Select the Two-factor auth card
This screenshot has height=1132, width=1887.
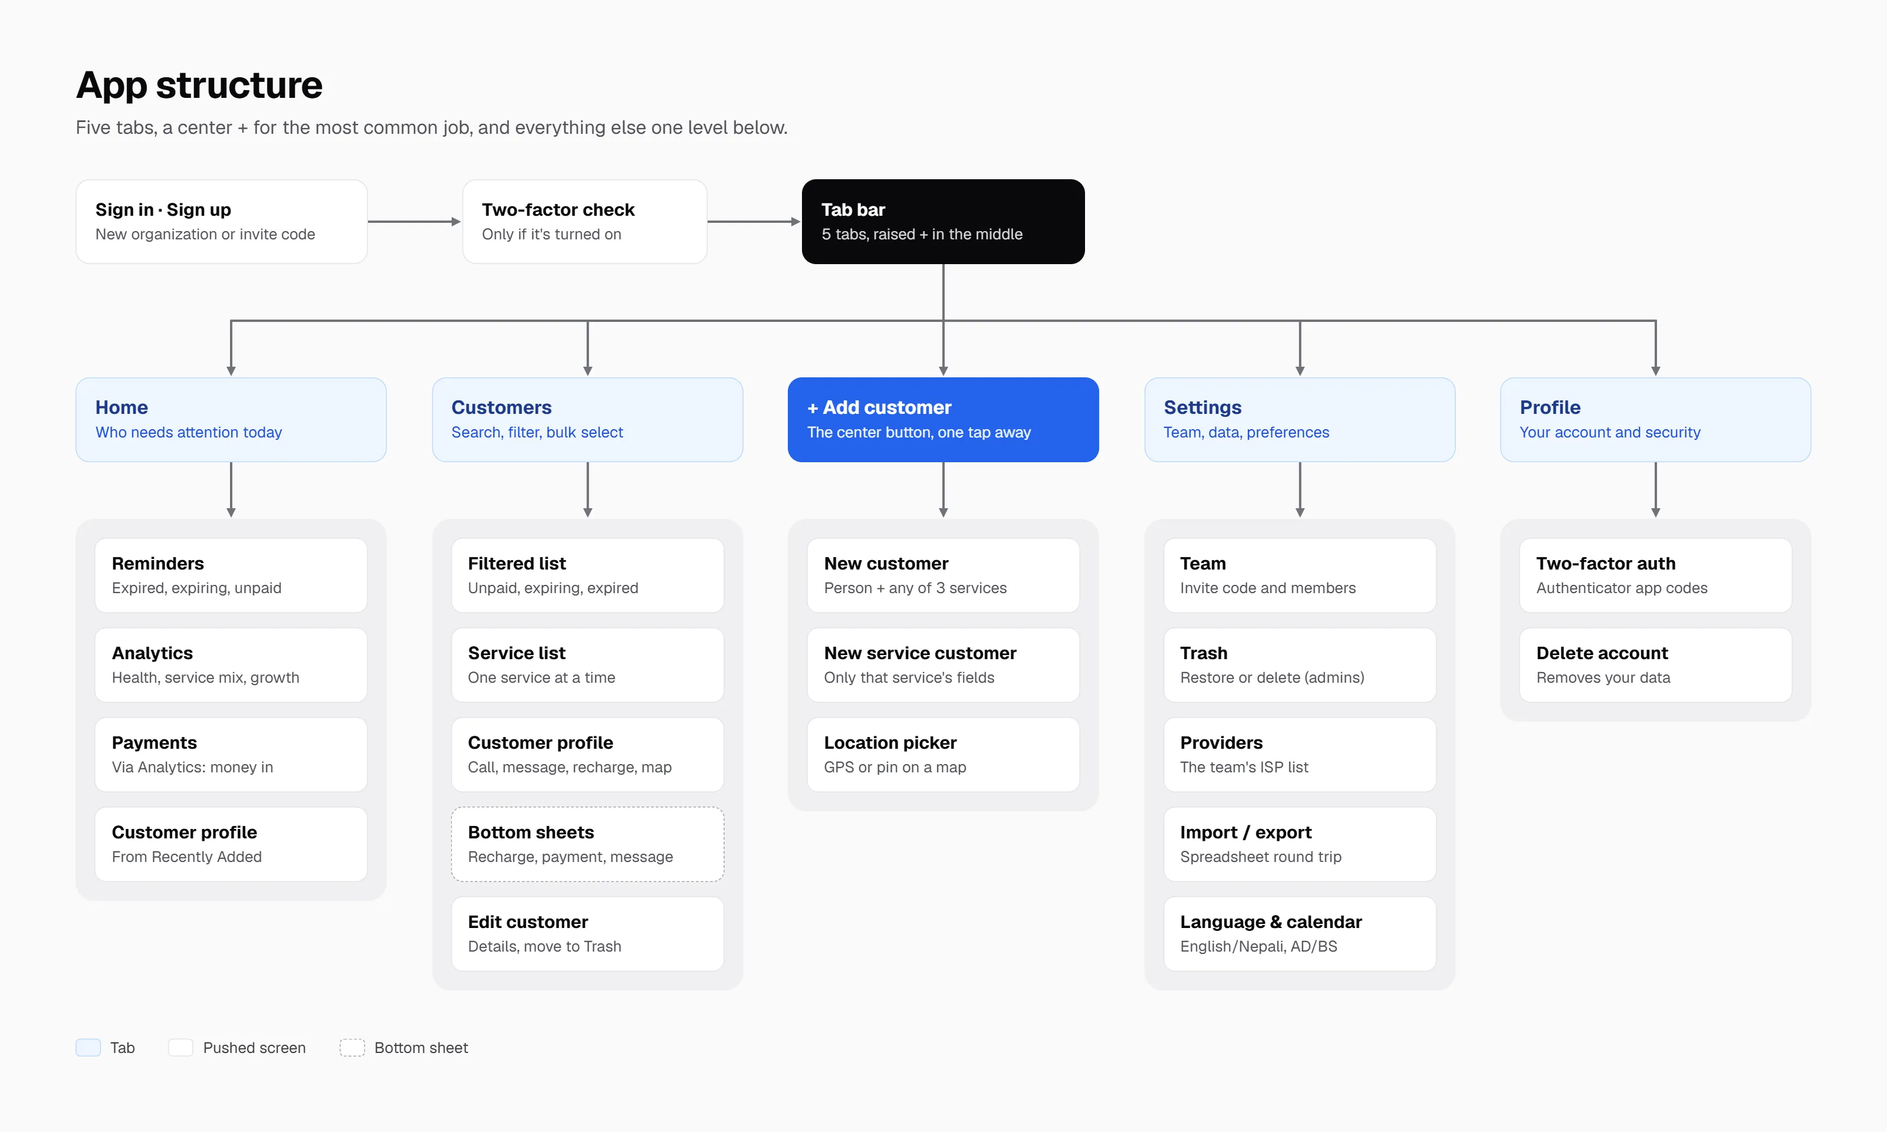coord(1655,575)
